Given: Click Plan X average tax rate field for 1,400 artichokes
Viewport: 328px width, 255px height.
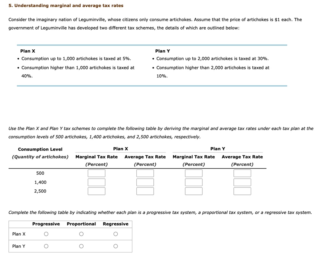Looking at the screenshot, I should (x=145, y=182).
